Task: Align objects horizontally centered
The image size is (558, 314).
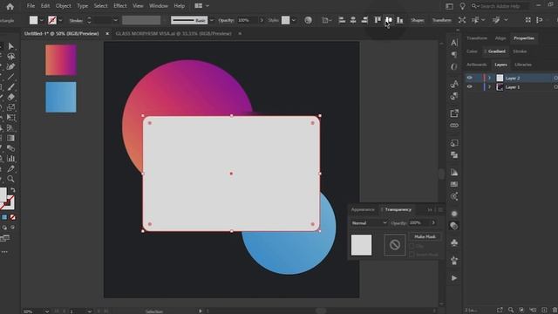Action: click(x=353, y=20)
